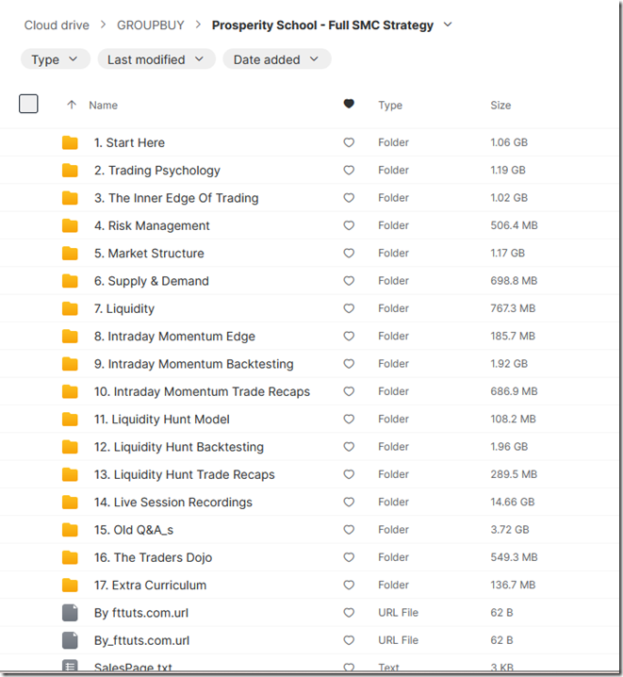
Task: Click the sort arrow icon next to Name
Action: [71, 105]
